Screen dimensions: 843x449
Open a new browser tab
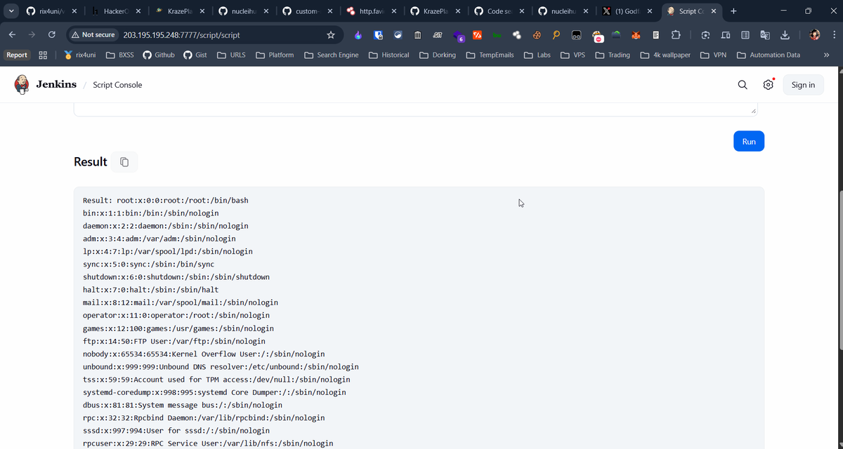733,11
